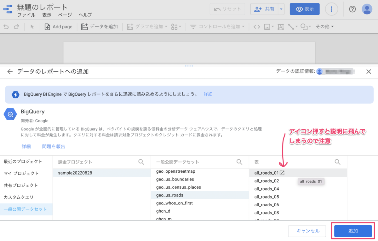378x241 pixels.
Task: Click the text box tool icon
Action: (281, 27)
